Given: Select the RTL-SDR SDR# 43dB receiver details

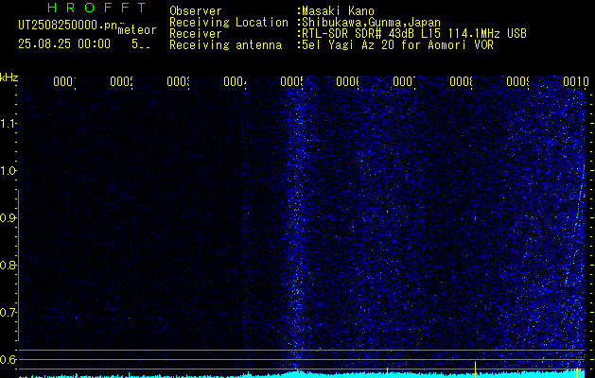Looking at the screenshot, I should 412,34.
